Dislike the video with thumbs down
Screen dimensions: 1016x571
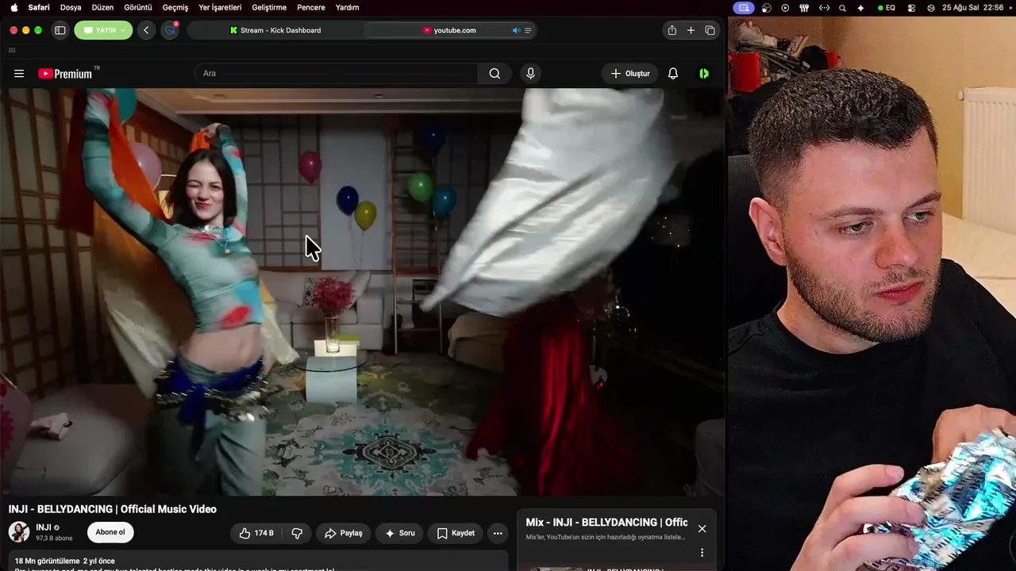click(x=297, y=533)
